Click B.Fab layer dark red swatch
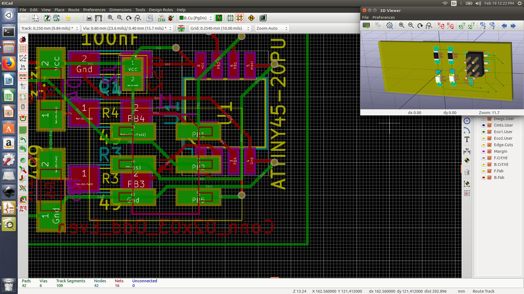Image resolution: width=524 pixels, height=294 pixels. coord(484,177)
